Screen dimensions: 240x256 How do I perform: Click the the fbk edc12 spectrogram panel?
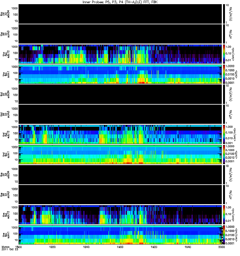120,215
